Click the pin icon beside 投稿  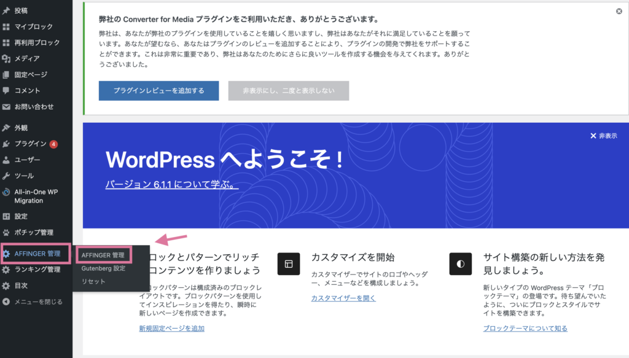tap(6, 10)
